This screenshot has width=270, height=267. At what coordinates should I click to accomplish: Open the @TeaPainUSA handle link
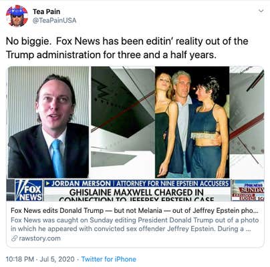click(x=54, y=21)
